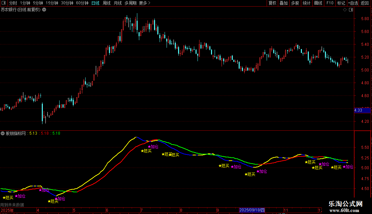Toggle the right side panel icon

point(351,10)
